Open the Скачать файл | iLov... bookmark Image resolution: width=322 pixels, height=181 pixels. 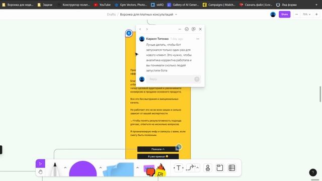[x=256, y=5]
